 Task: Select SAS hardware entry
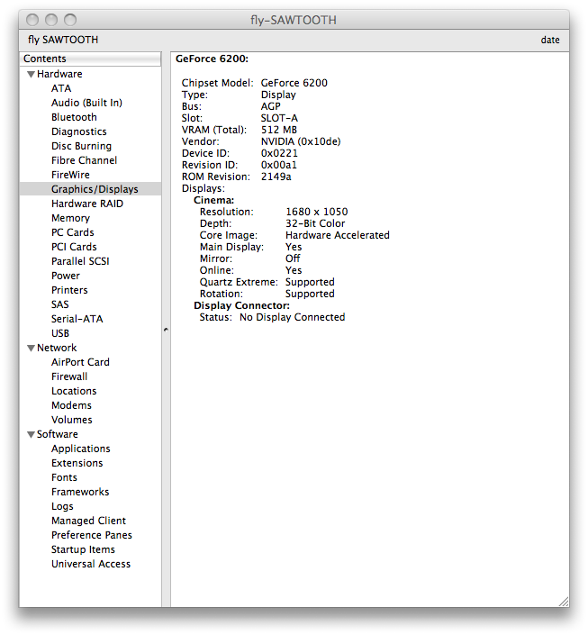(x=60, y=304)
